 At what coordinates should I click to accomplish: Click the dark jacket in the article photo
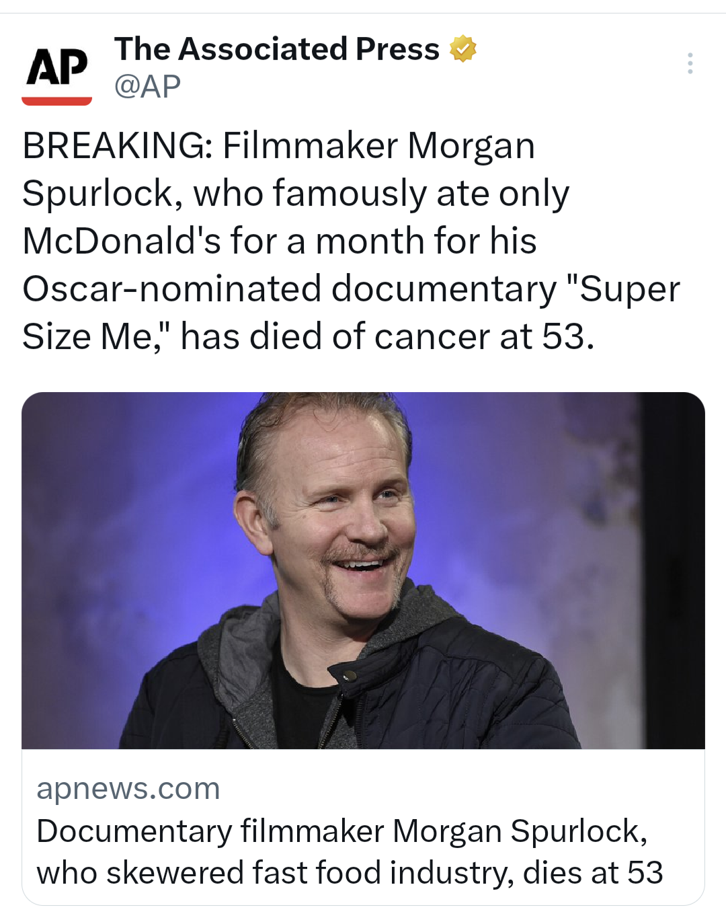pyautogui.click(x=471, y=693)
